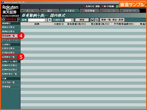Open 注文予約一覧 in the sidebar
The image size is (147, 110).
point(11,82)
